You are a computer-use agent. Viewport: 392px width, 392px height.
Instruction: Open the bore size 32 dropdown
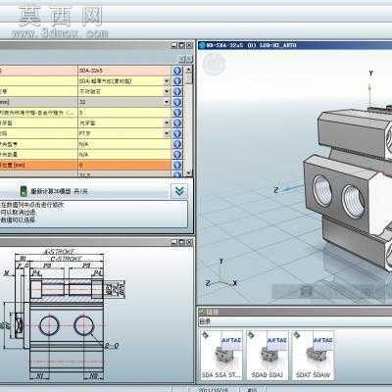pos(167,102)
